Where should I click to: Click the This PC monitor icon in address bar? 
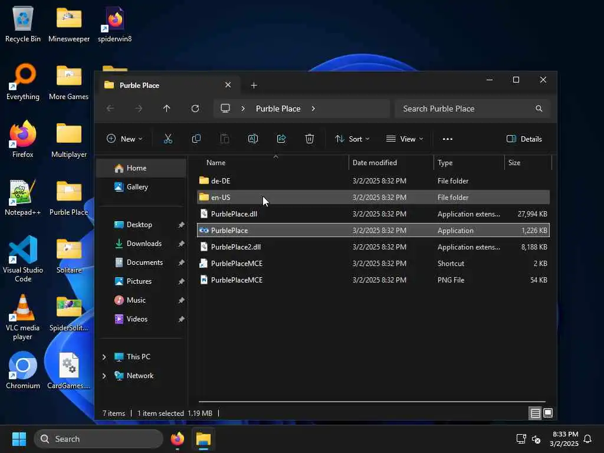click(x=225, y=109)
